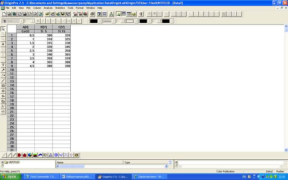
Task: Click the Line plot icon in bottom toolbar
Action: pyautogui.click(x=4, y=155)
